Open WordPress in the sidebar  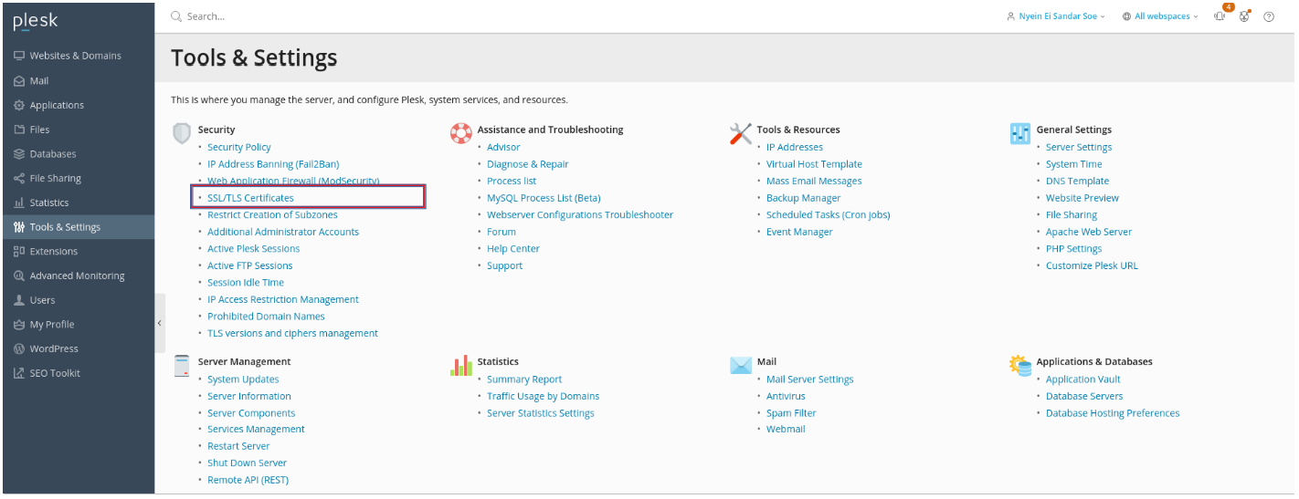pyautogui.click(x=54, y=348)
